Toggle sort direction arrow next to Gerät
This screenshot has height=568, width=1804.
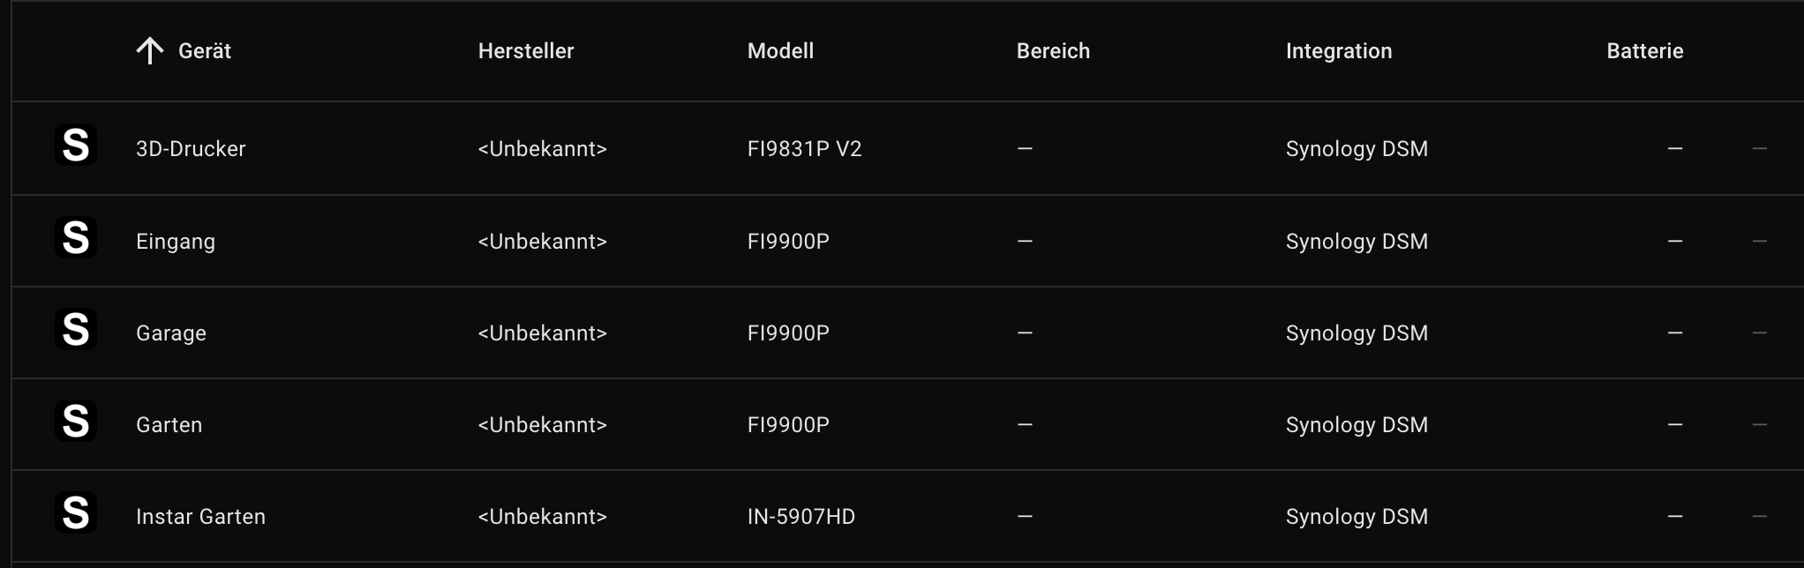[x=150, y=51]
